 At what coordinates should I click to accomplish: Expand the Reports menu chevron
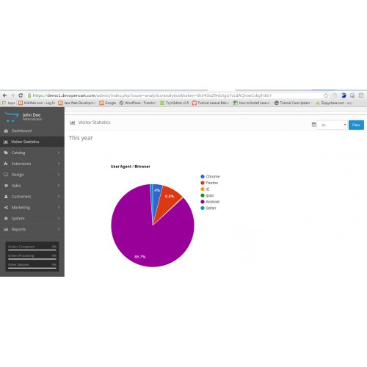click(59, 229)
